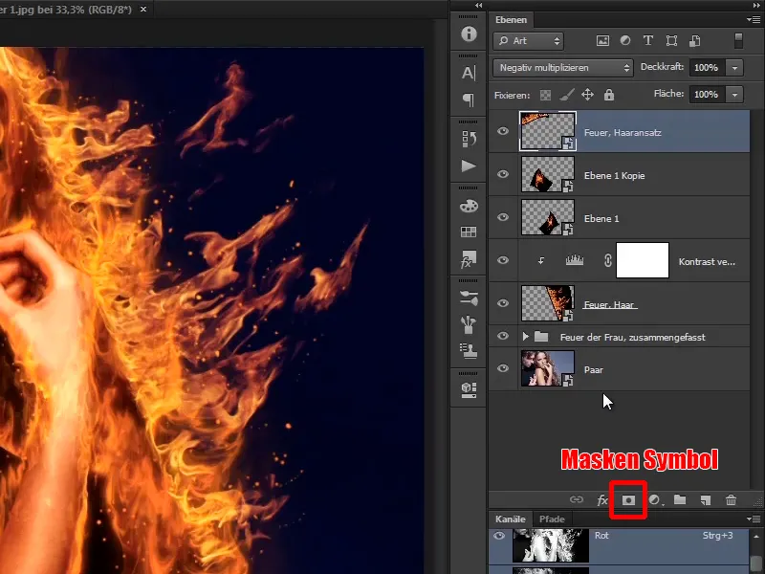
Task: Delete layer with trash icon
Action: [x=731, y=499]
